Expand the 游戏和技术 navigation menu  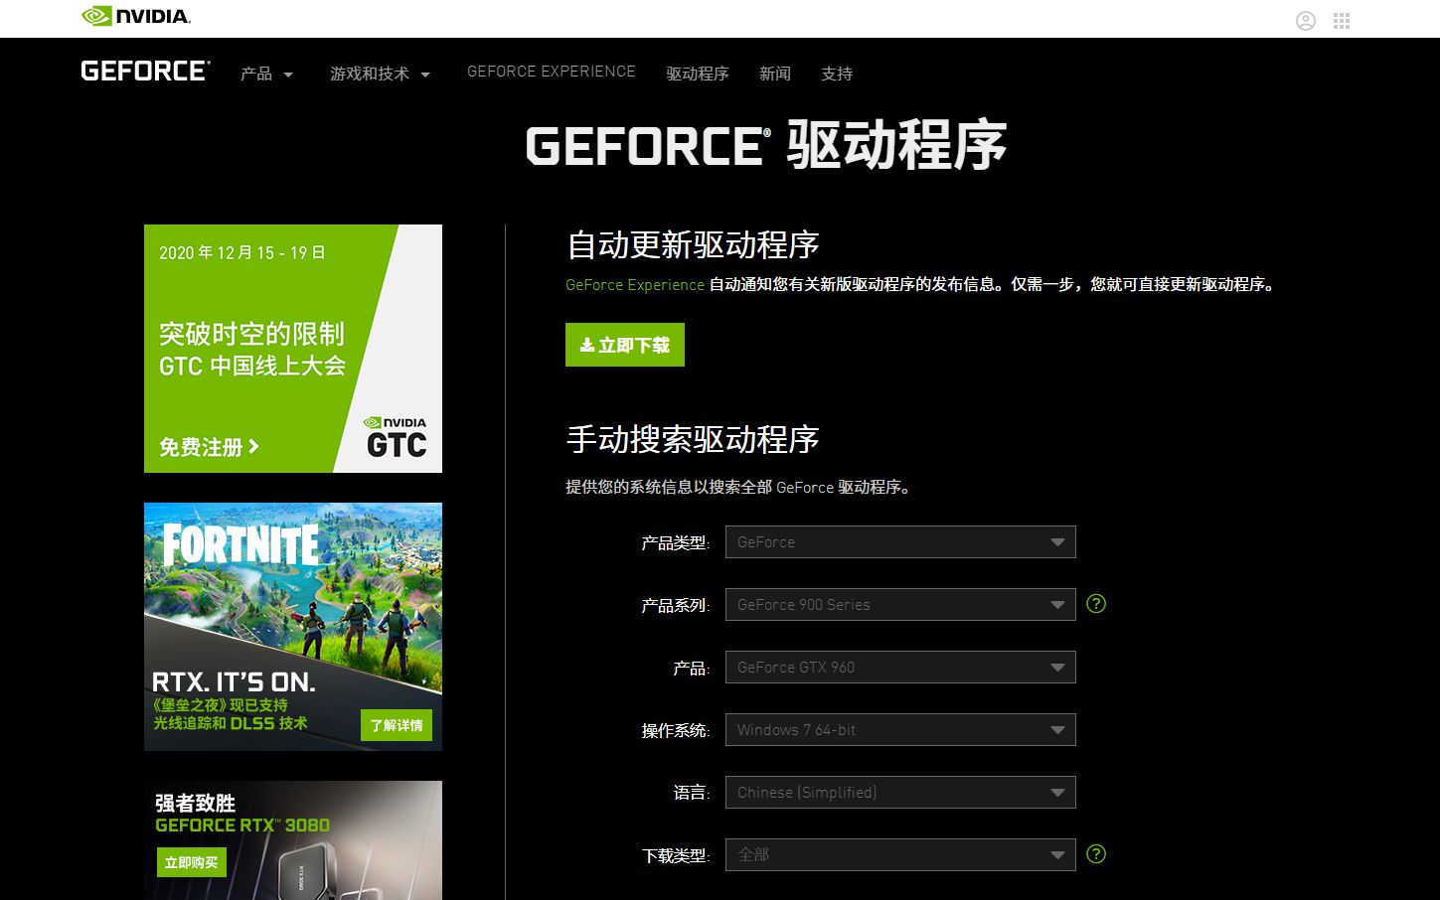pos(380,74)
